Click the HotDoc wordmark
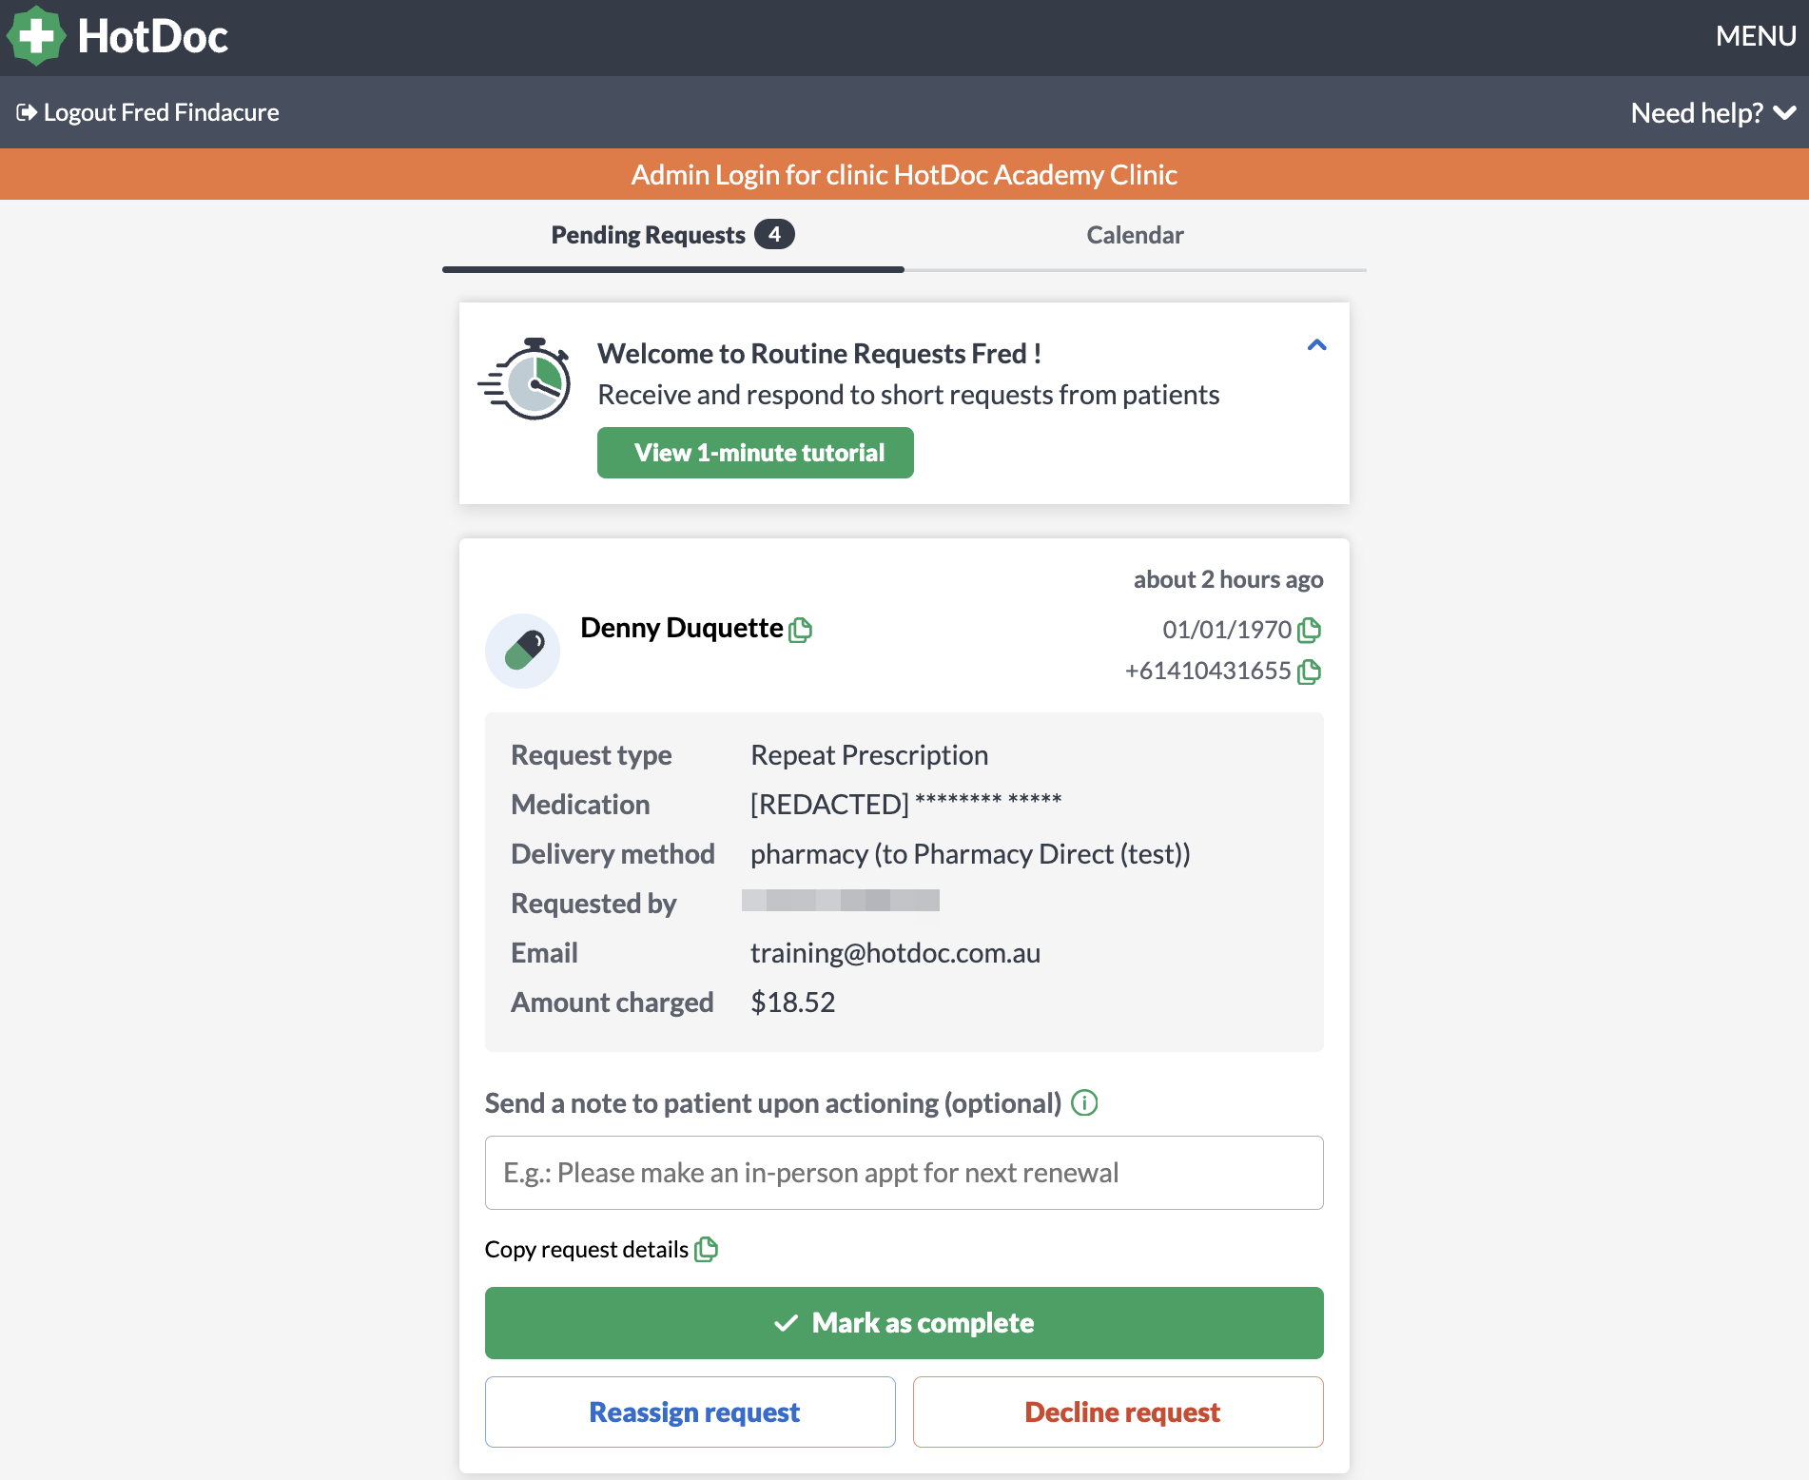1809x1480 pixels. click(x=152, y=36)
